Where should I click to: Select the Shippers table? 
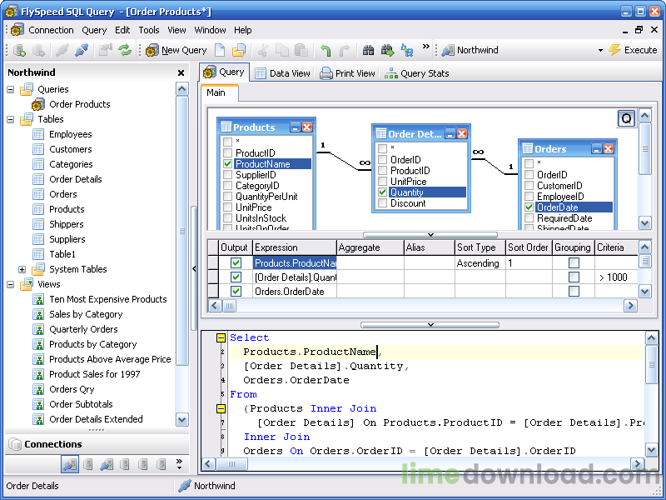67,224
